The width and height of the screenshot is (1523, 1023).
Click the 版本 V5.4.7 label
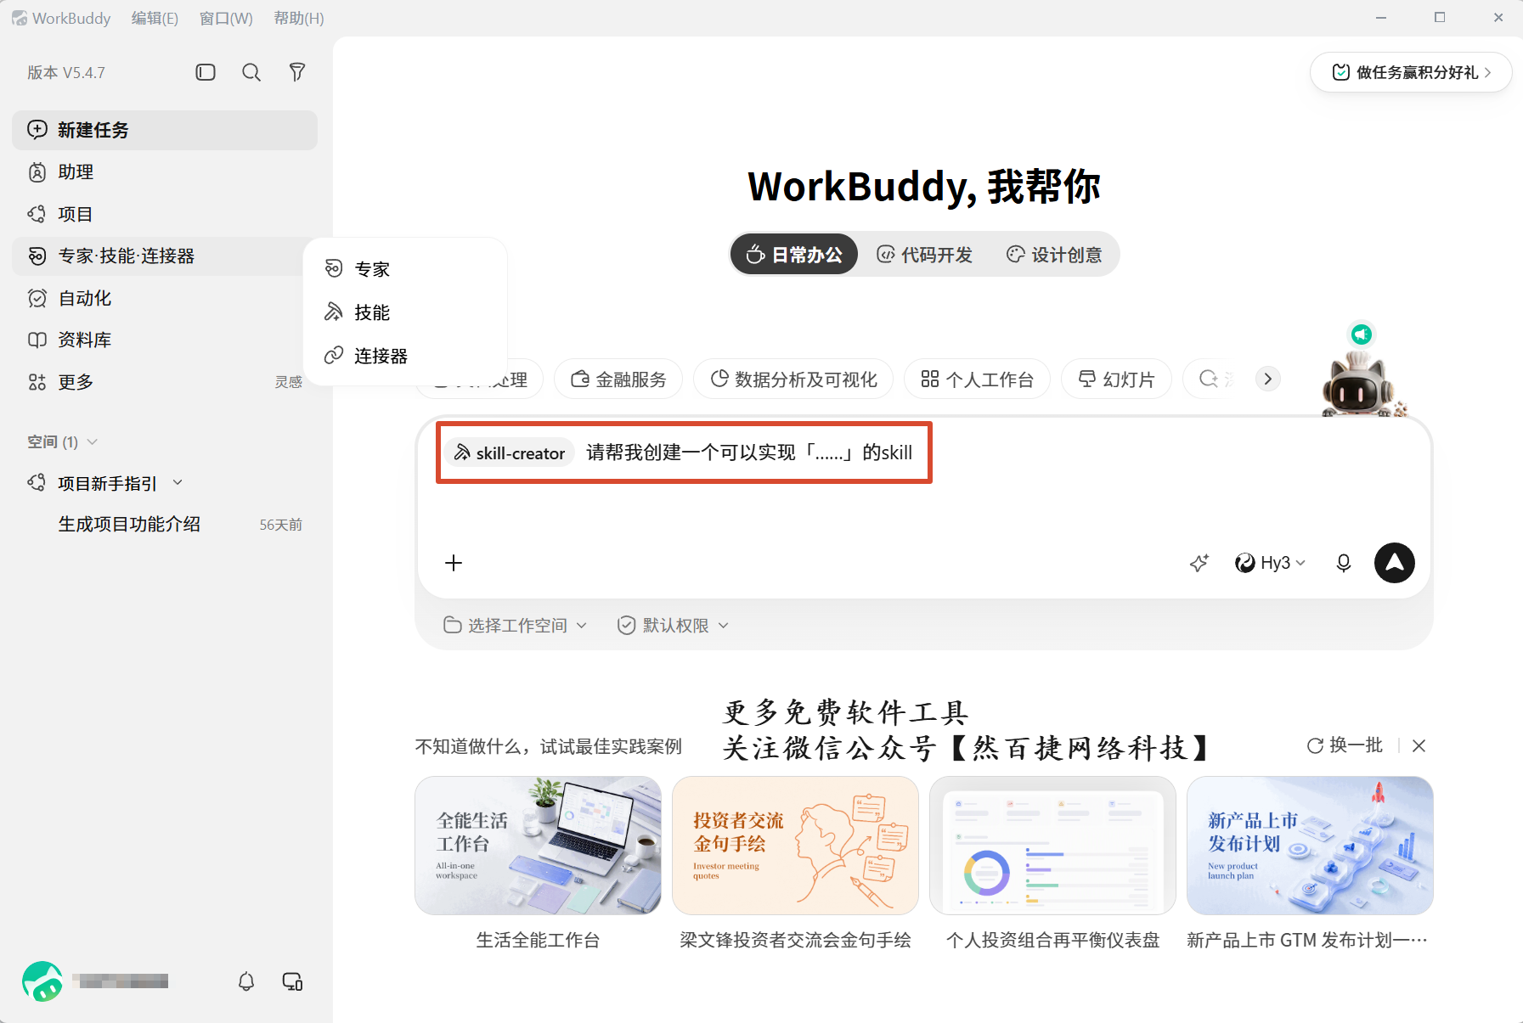tap(66, 72)
